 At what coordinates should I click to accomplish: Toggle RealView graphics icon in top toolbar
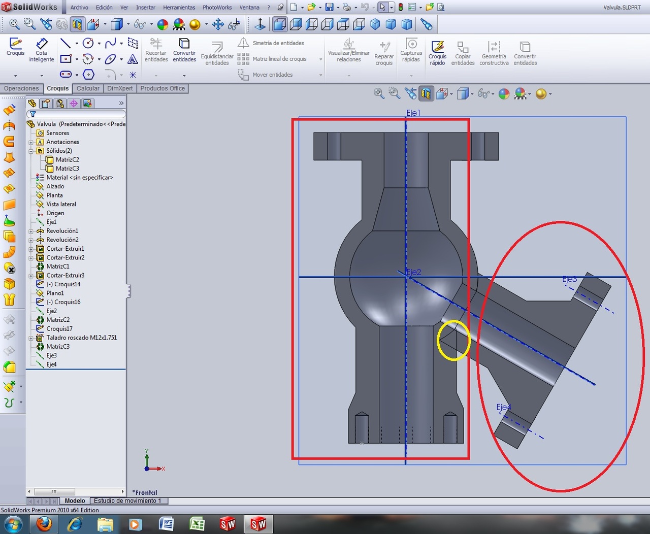[x=194, y=24]
